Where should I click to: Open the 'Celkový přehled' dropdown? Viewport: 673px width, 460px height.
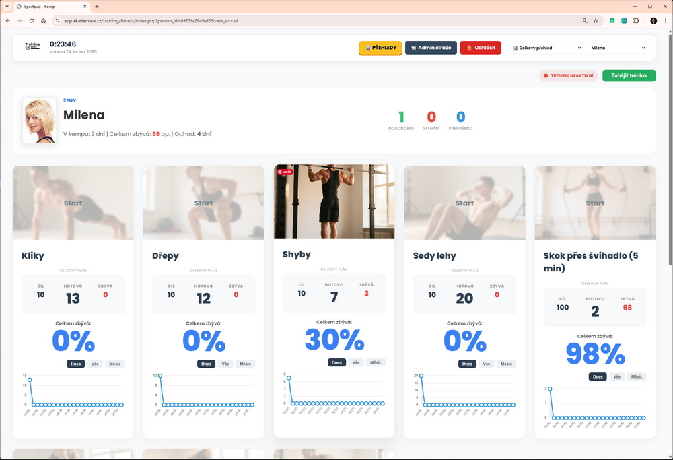click(544, 48)
